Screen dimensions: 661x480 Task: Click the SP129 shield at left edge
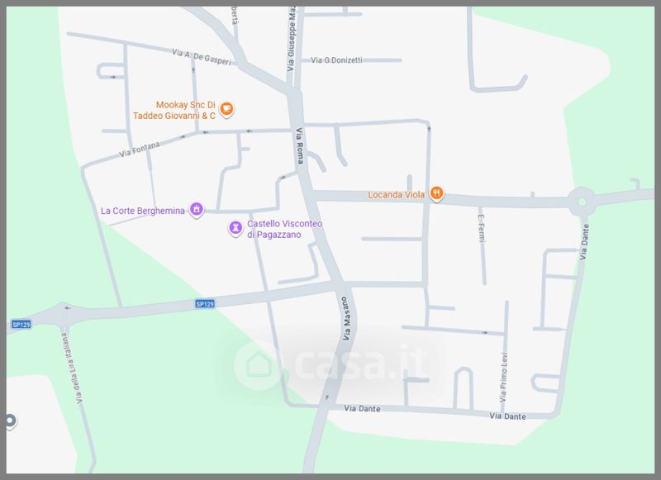tap(21, 325)
